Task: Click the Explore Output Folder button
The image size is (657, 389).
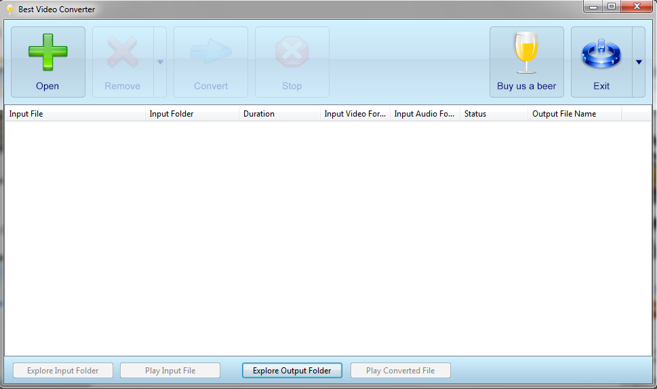Action: click(292, 371)
